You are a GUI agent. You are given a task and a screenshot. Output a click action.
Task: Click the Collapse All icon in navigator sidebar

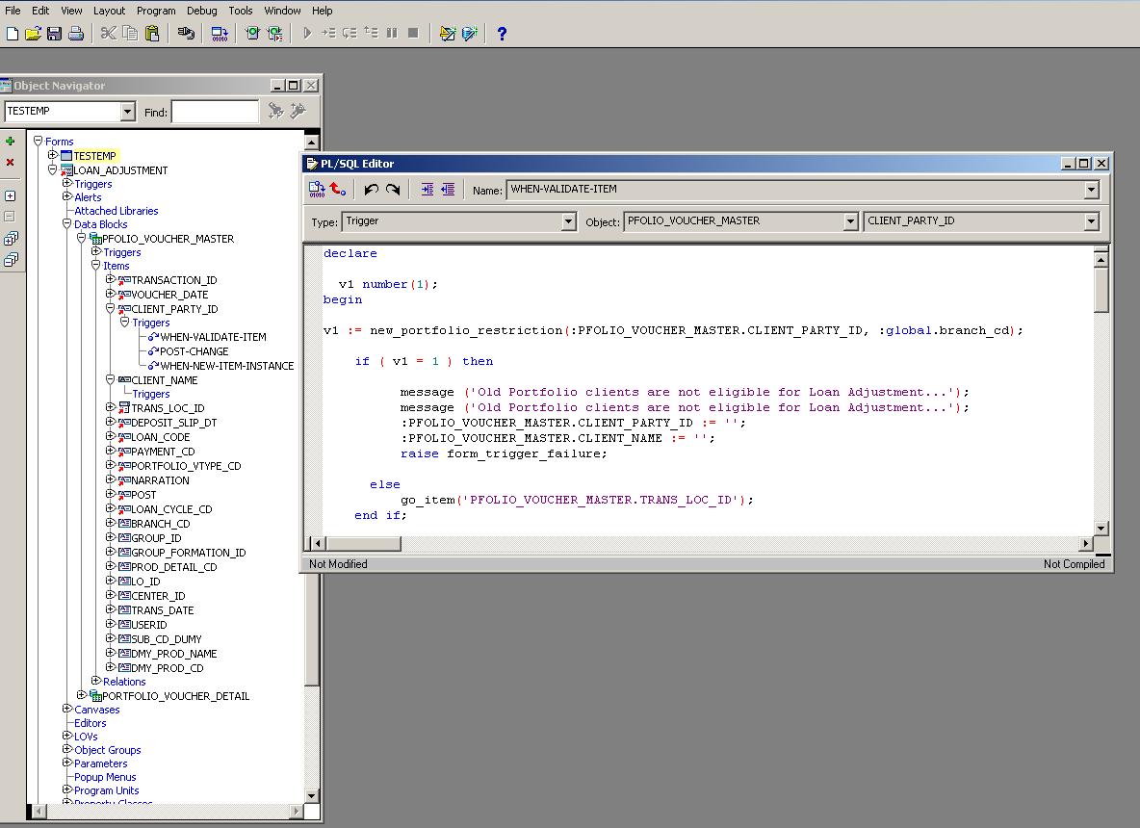pos(11,260)
